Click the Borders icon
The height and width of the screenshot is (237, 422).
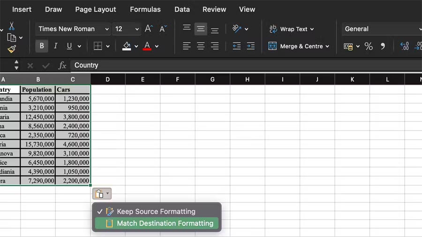(x=98, y=46)
